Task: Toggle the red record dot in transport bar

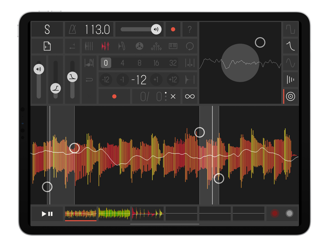Action: tap(173, 29)
